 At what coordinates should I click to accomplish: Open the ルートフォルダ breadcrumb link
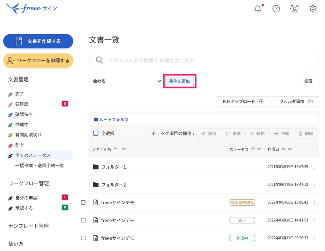(x=114, y=119)
